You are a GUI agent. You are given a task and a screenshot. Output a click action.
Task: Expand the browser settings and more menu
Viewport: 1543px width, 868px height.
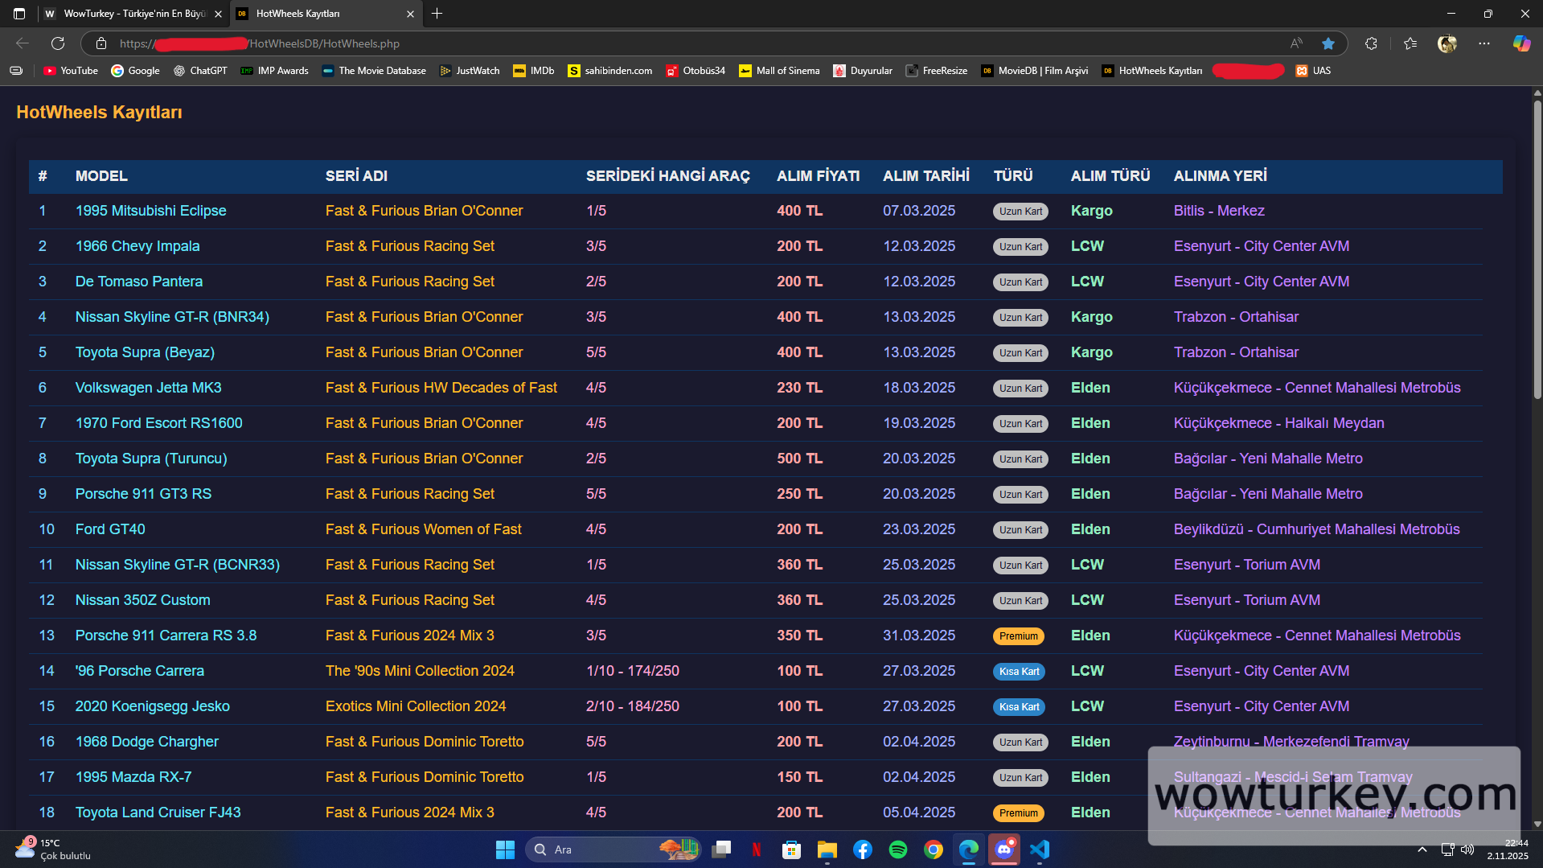pos(1484,43)
